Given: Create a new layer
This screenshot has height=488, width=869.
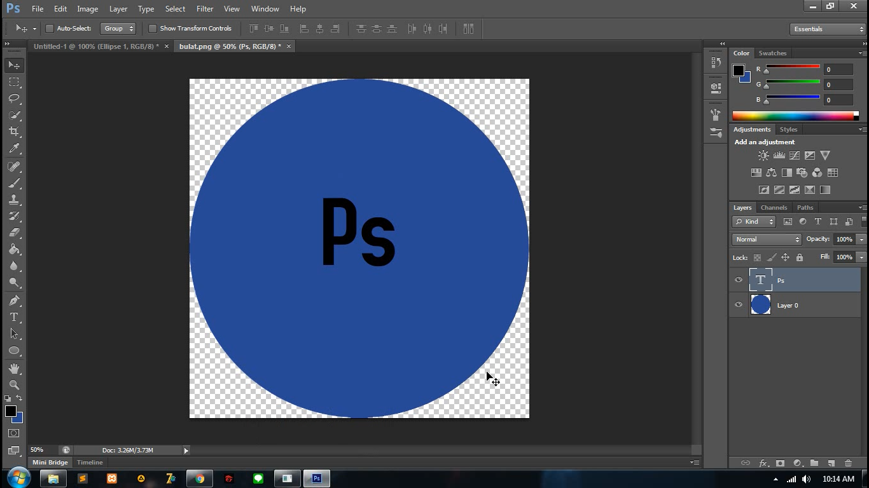Looking at the screenshot, I should tap(831, 463).
